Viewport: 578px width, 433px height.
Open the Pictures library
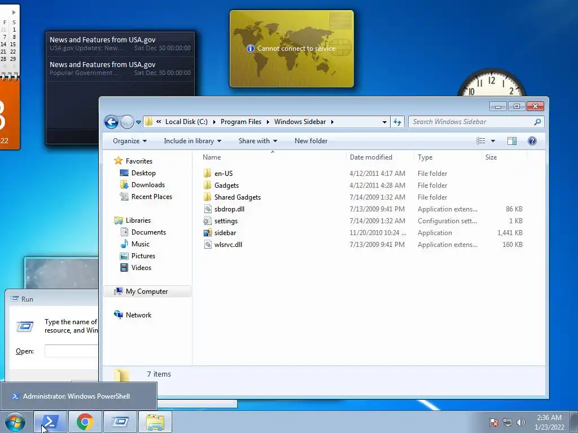point(143,256)
